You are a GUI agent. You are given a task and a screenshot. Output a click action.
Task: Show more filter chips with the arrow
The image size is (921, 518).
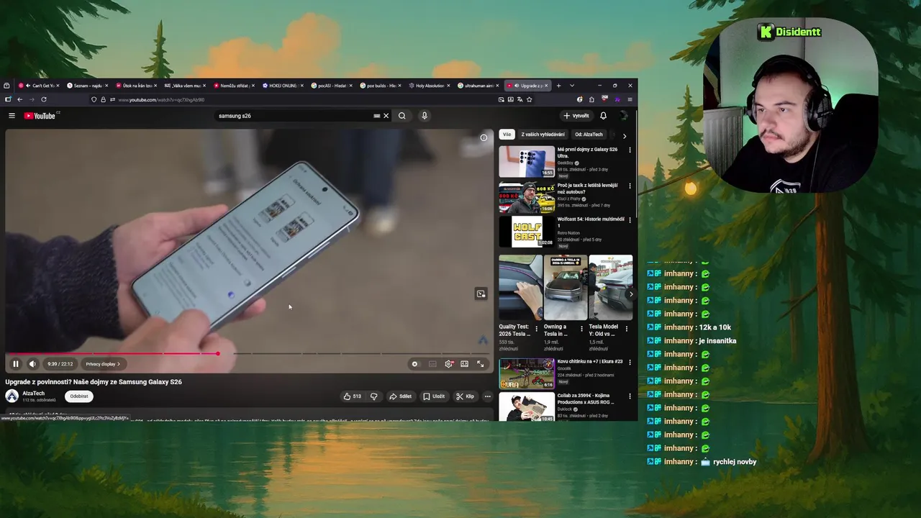tap(625, 135)
